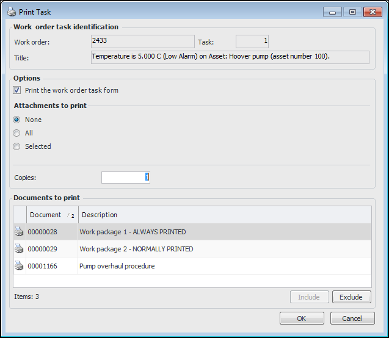
Task: Select document number 00000029
Action: [42, 249]
